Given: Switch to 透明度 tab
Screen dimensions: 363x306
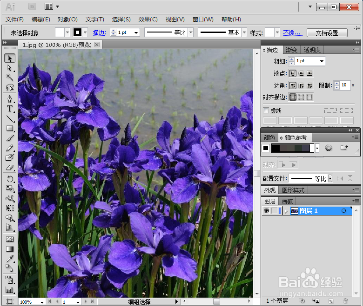Looking at the screenshot, I should pos(312,50).
